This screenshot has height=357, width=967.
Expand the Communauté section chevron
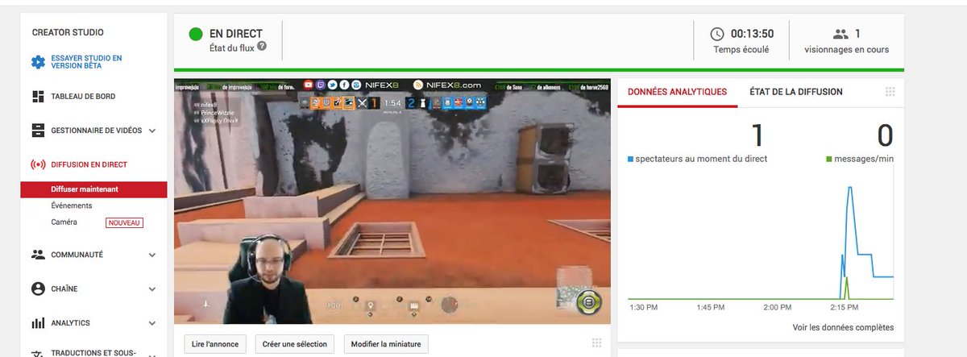point(152,255)
